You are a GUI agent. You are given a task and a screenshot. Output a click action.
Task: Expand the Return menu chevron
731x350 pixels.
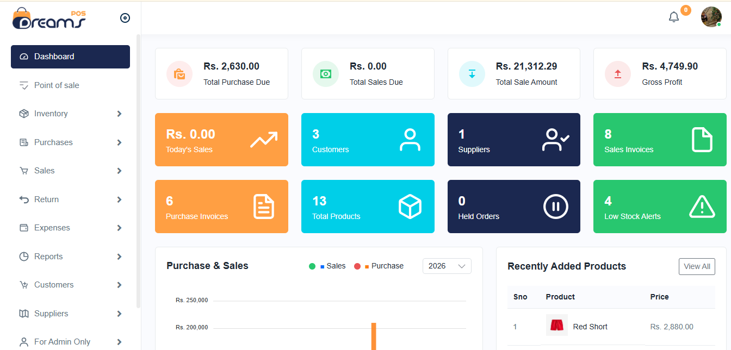pos(119,199)
